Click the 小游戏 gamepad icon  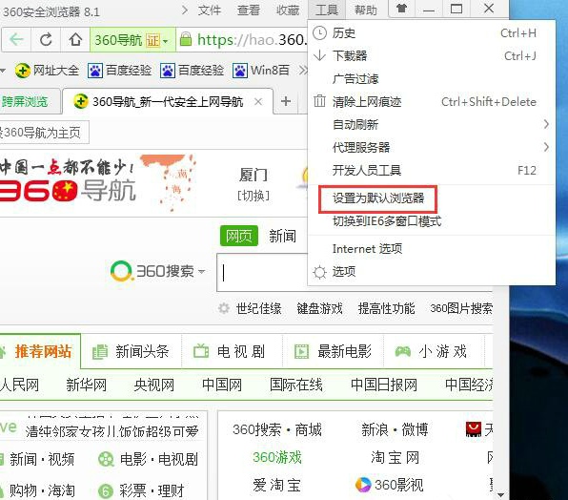402,351
